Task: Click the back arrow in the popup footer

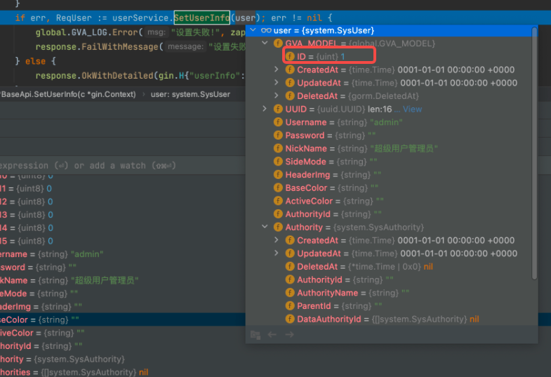Action: [272, 335]
